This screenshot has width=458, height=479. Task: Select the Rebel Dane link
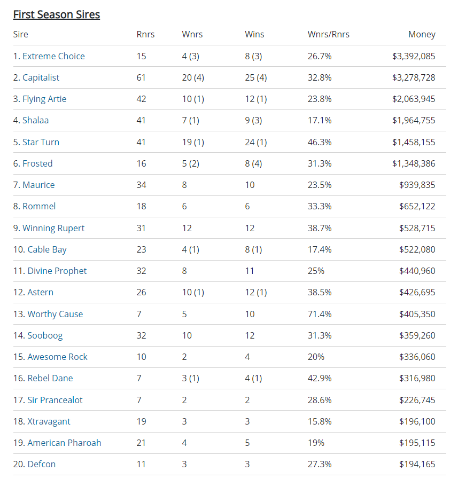point(50,378)
